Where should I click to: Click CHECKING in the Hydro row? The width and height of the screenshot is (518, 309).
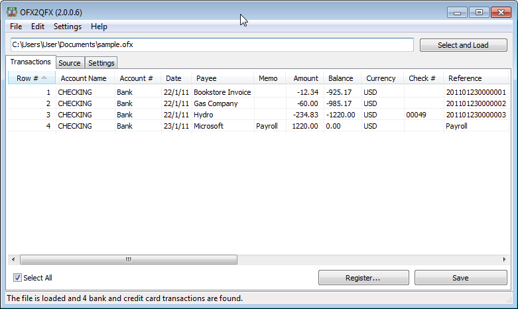[75, 115]
